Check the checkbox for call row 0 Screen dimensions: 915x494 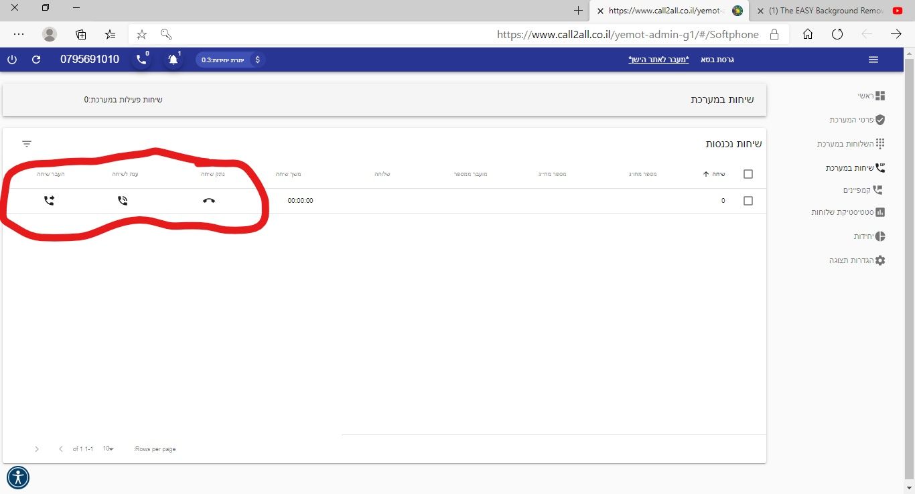(748, 201)
